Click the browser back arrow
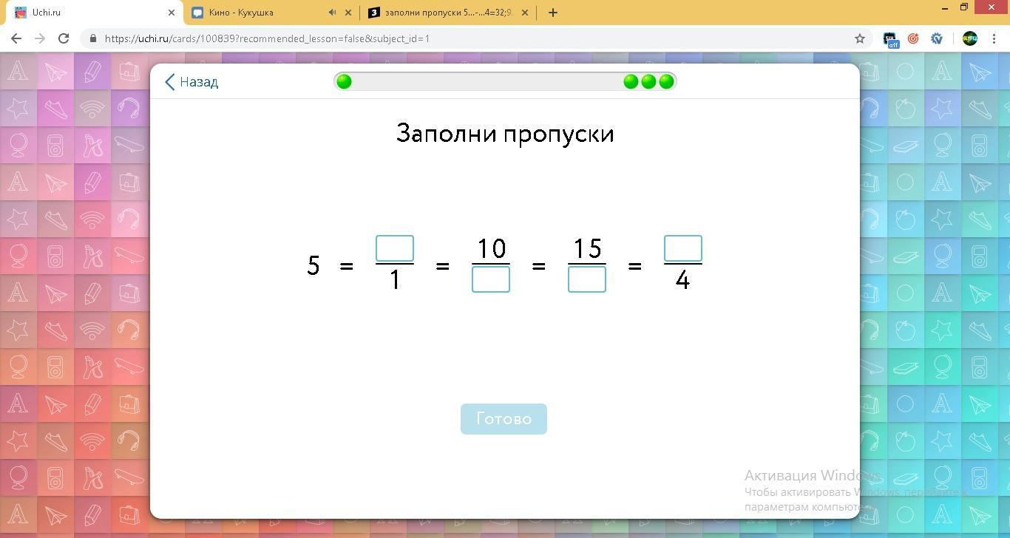This screenshot has height=538, width=1010. coord(16,38)
